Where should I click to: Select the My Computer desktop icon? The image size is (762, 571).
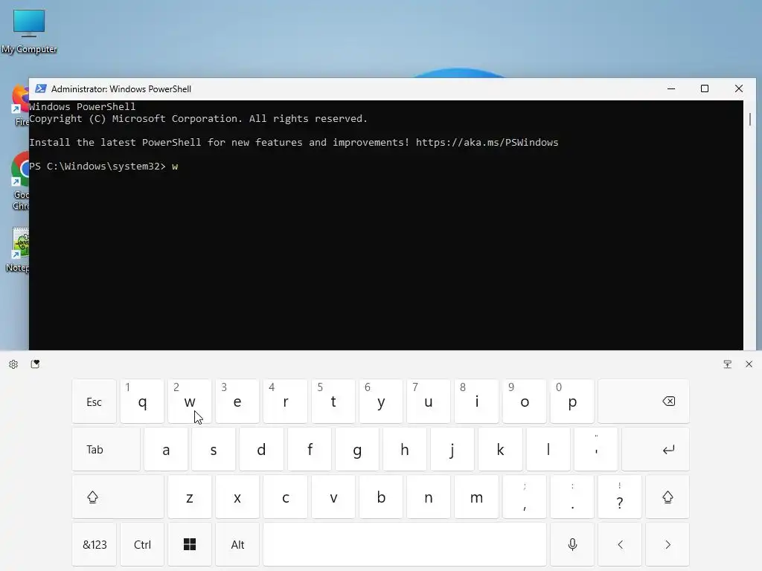click(29, 31)
